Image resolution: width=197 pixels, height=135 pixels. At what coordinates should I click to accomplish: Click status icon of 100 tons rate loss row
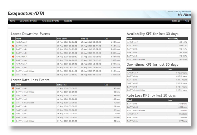[13, 99]
